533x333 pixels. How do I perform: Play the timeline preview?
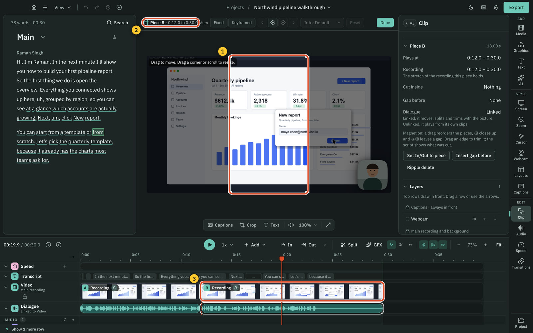(210, 245)
